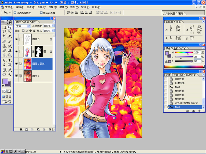Open Color panel flyout menu arrow
Screen dimensions: 206x154
[203, 48]
